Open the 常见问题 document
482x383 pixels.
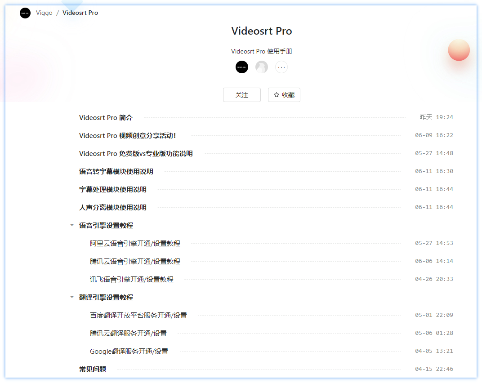pos(93,370)
